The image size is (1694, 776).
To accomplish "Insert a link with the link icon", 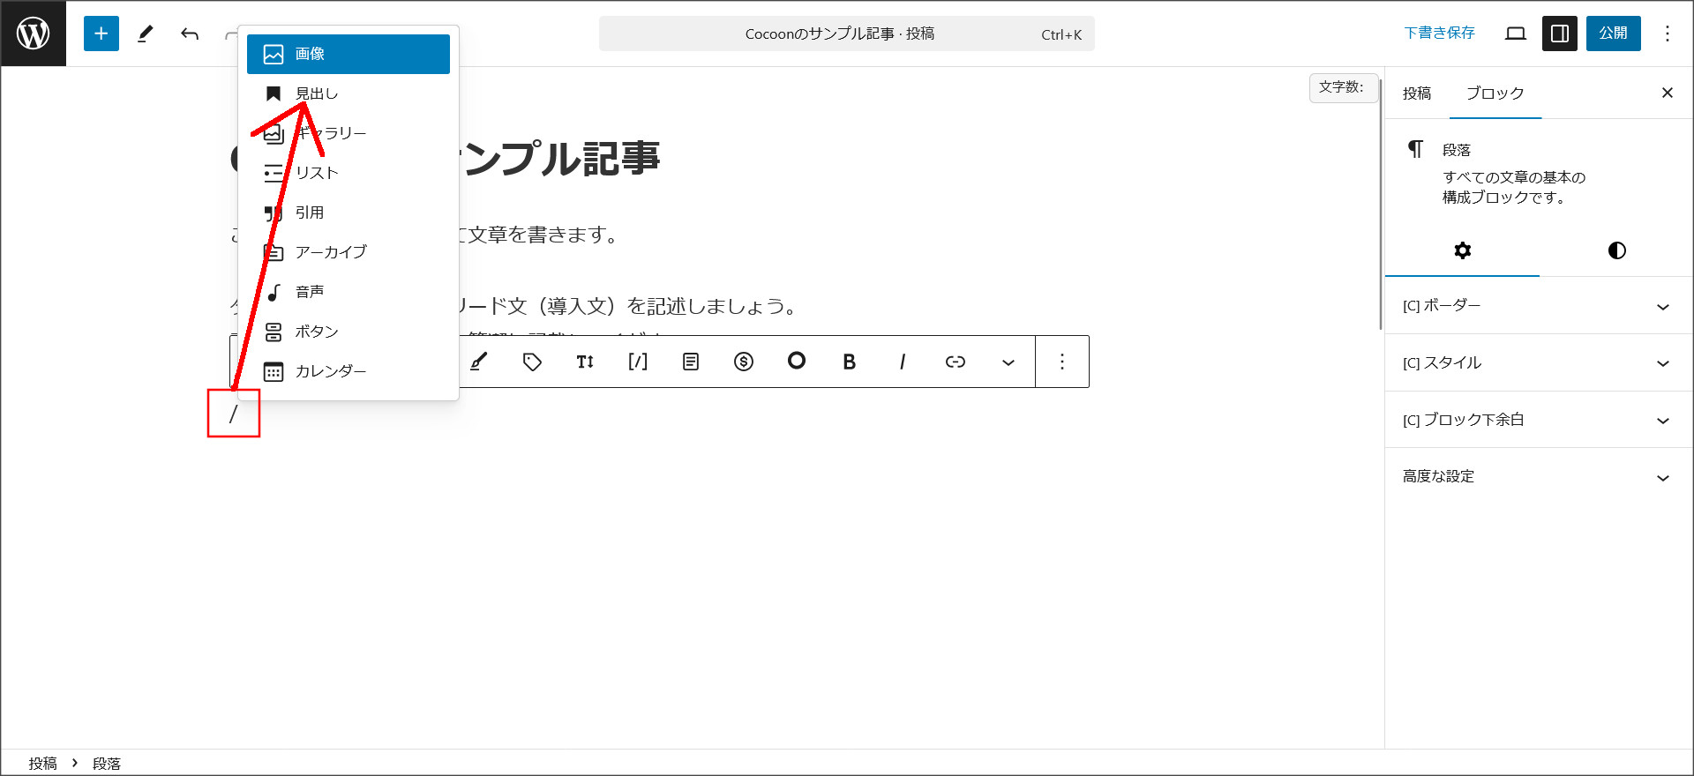I will [956, 362].
